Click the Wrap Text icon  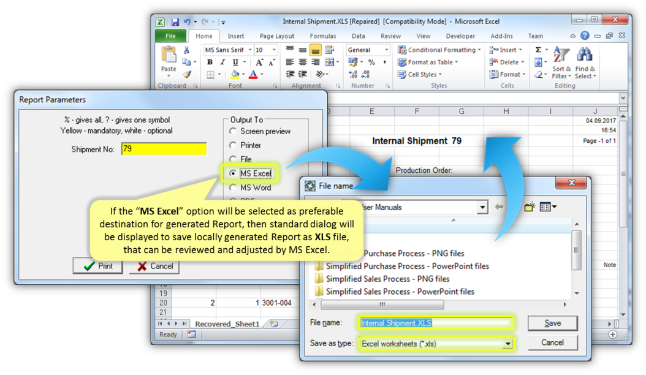[329, 50]
